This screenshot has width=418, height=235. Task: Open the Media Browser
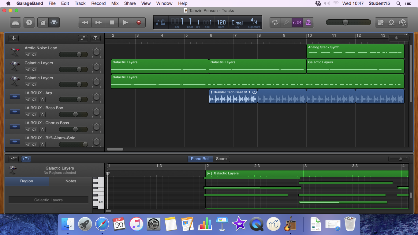[403, 22]
